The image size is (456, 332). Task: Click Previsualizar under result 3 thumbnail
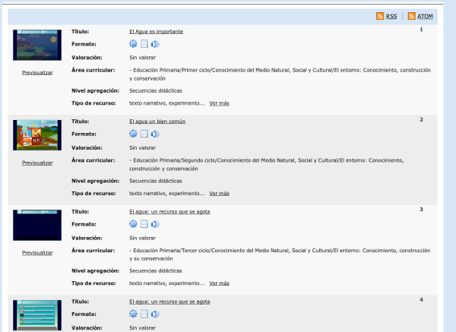pyautogui.click(x=37, y=253)
